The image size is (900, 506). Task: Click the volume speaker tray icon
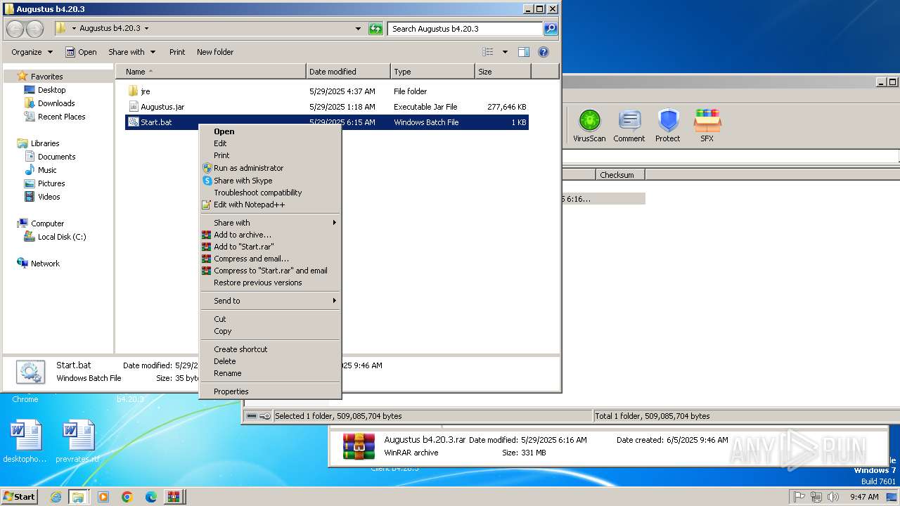[833, 497]
